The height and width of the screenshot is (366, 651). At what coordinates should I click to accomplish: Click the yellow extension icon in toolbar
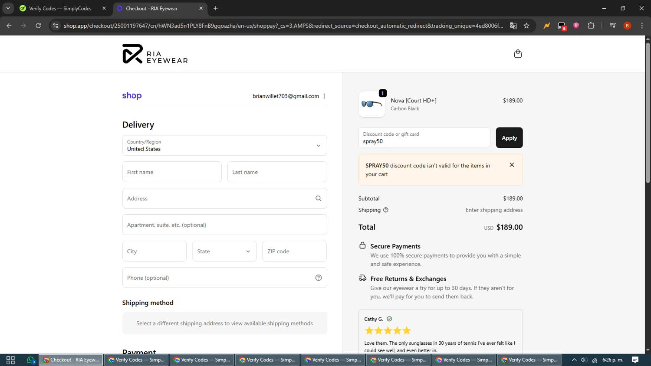point(547,26)
